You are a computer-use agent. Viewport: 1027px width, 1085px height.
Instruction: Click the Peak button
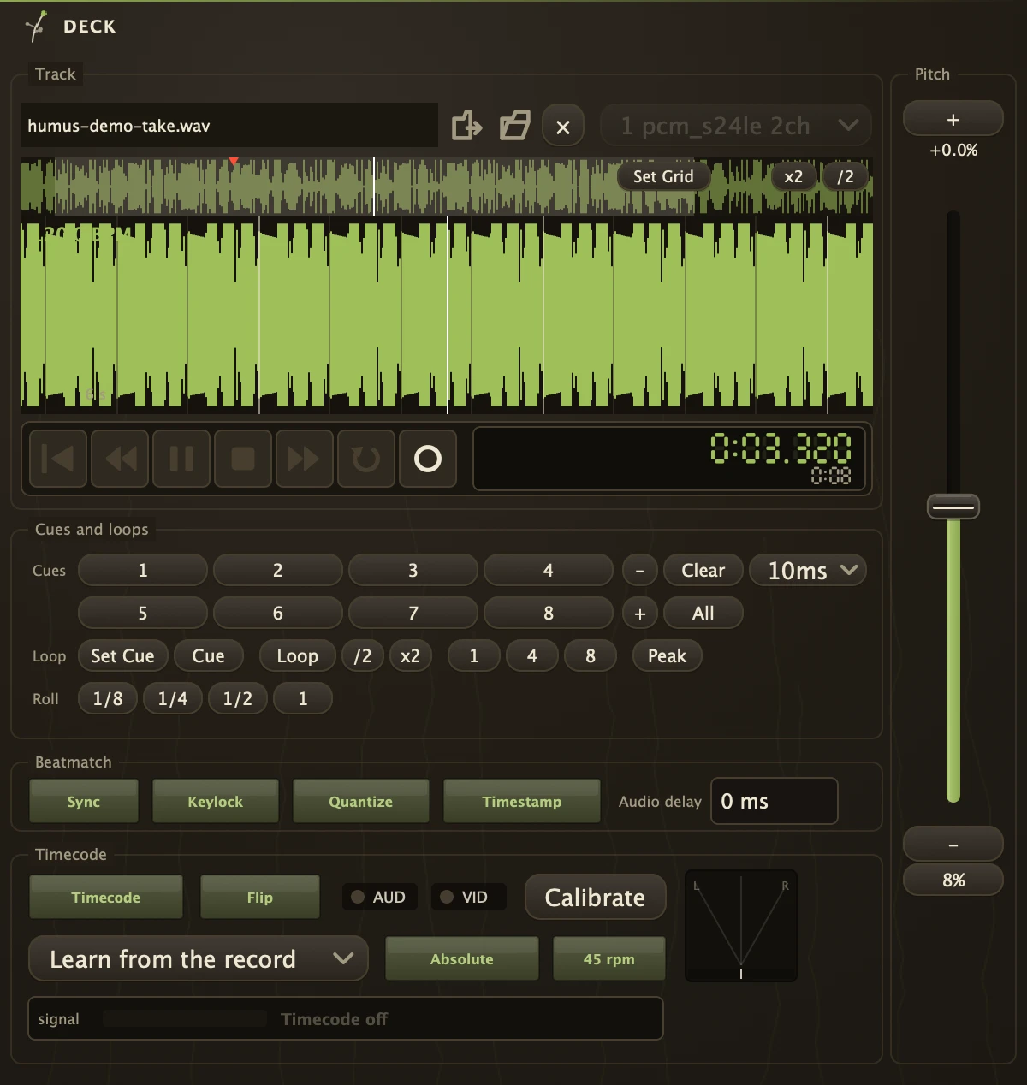[x=667, y=656]
